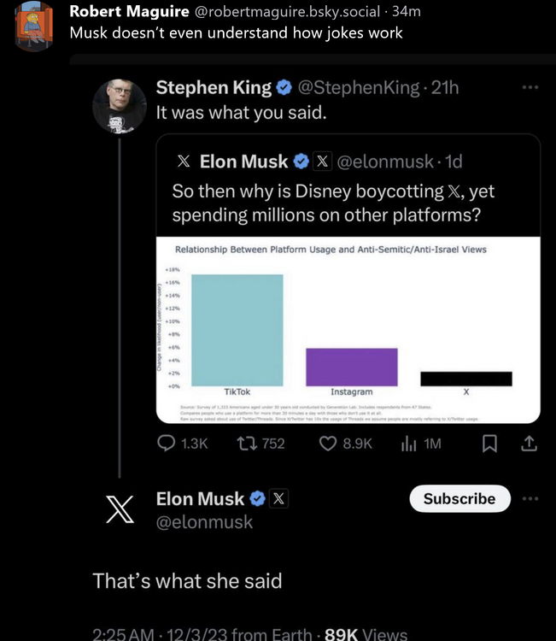Like the post with heart icon
Image resolution: width=556 pixels, height=641 pixels.
[328, 443]
